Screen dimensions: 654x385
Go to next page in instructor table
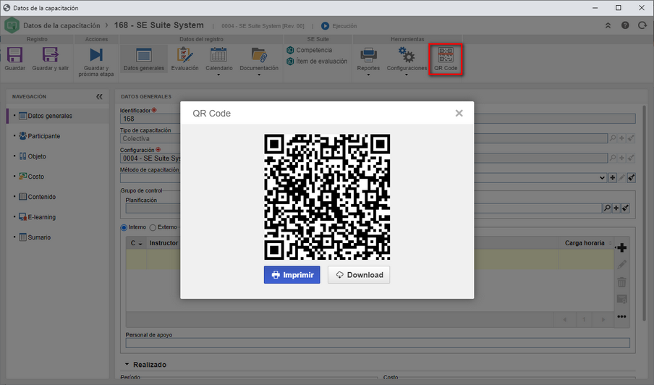[603, 320]
